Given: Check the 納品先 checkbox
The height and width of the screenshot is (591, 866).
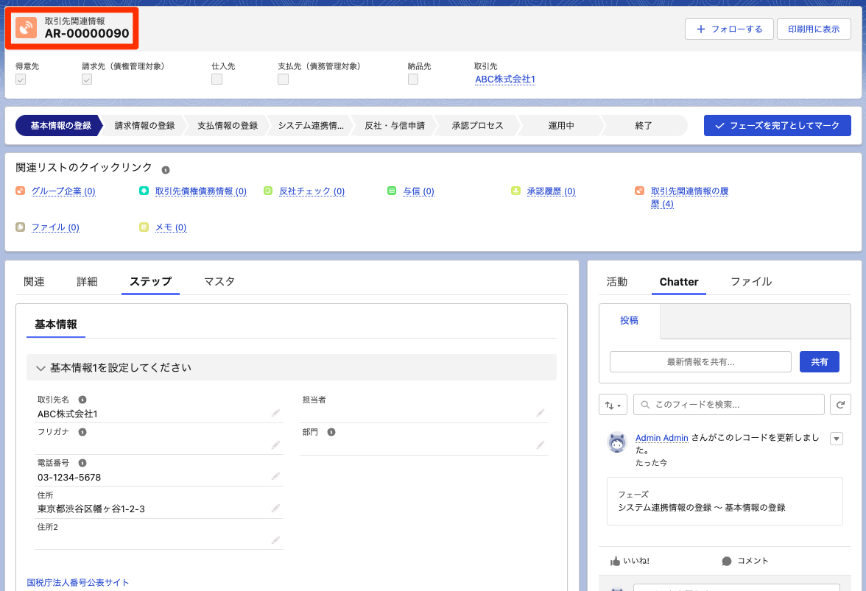Looking at the screenshot, I should (x=412, y=79).
